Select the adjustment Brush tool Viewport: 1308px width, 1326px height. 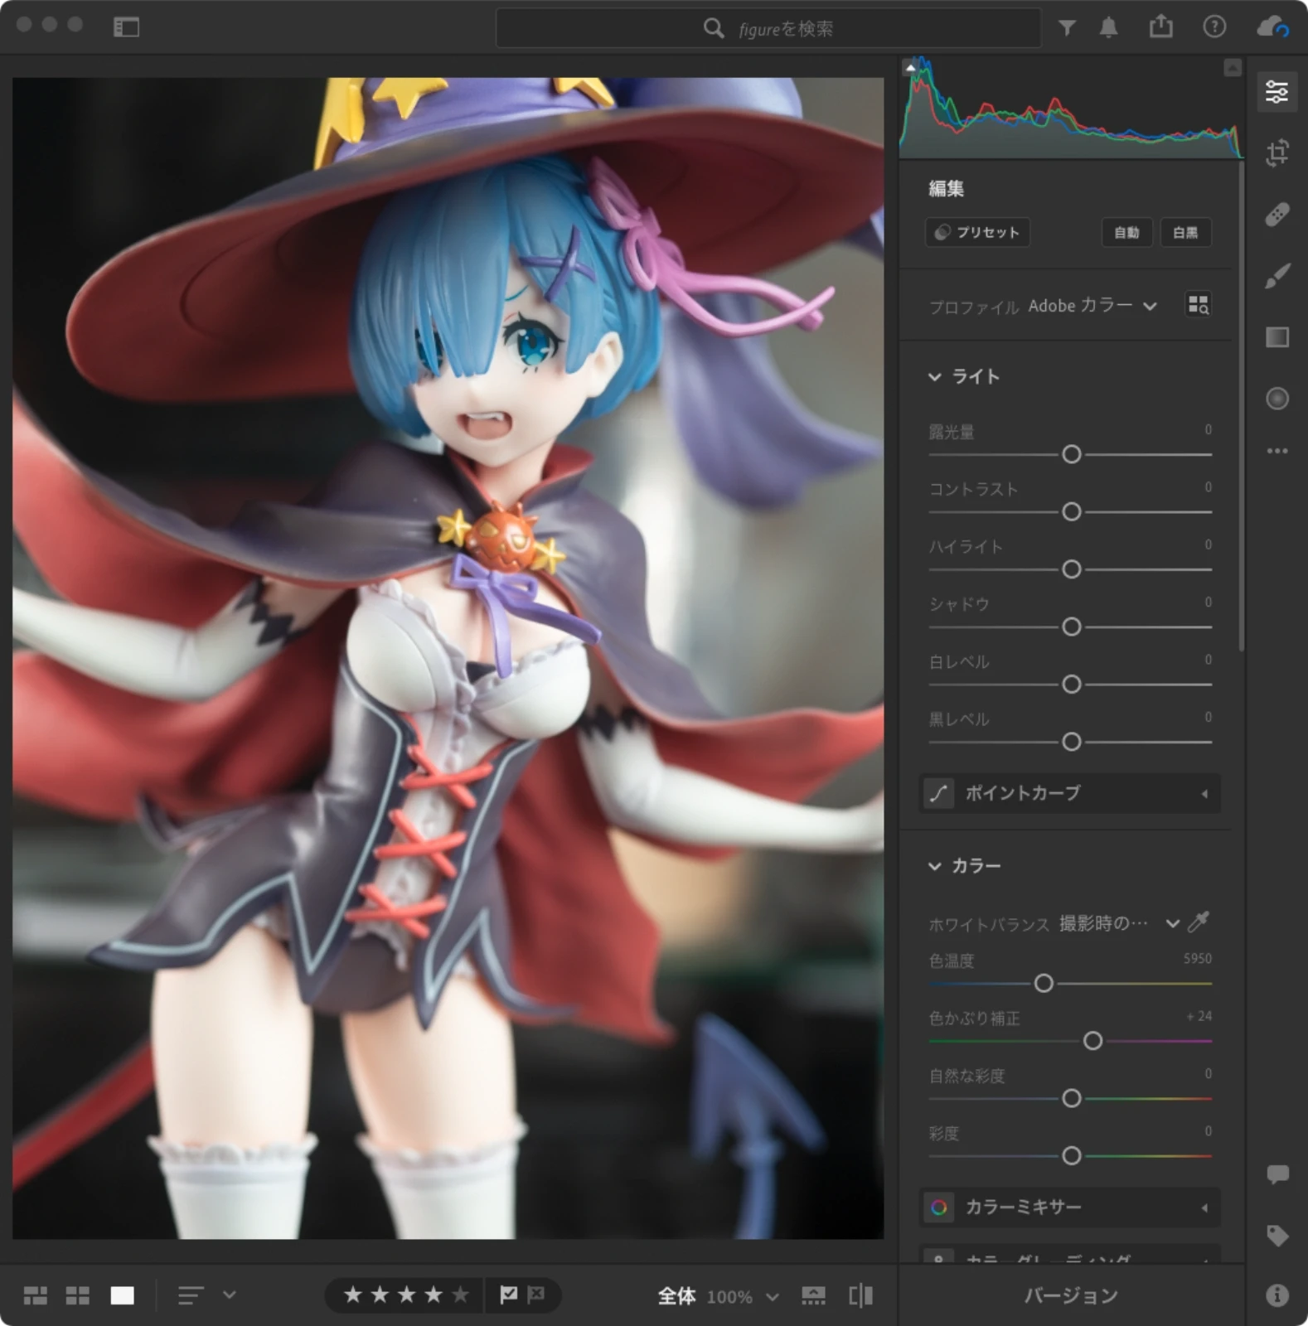[x=1277, y=276]
